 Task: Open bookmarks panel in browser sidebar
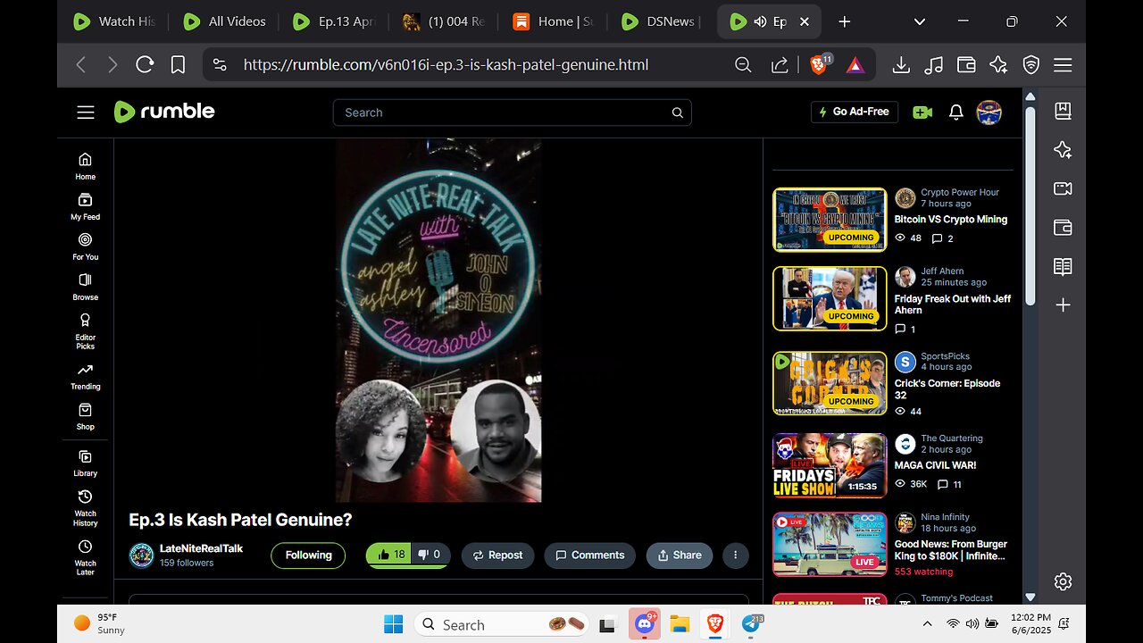(1063, 111)
